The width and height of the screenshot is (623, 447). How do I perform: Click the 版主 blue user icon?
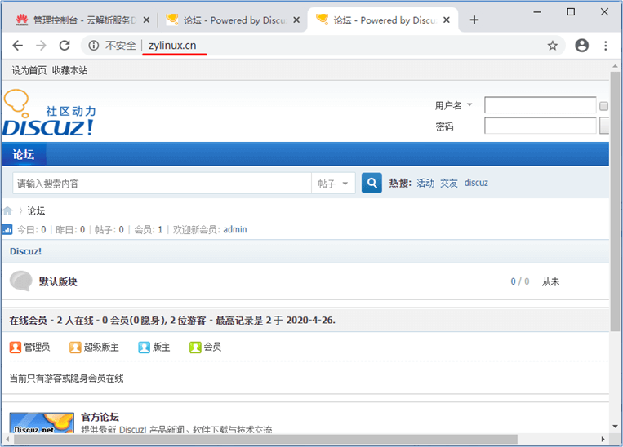pos(144,347)
